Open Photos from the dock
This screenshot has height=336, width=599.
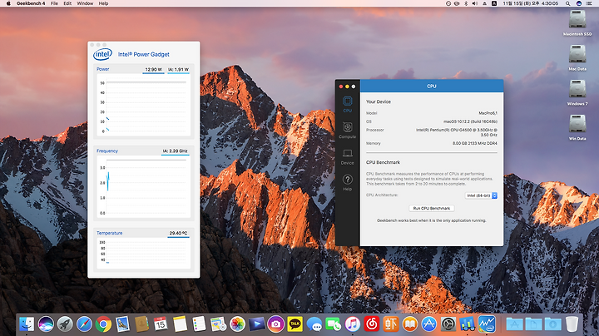click(237, 324)
